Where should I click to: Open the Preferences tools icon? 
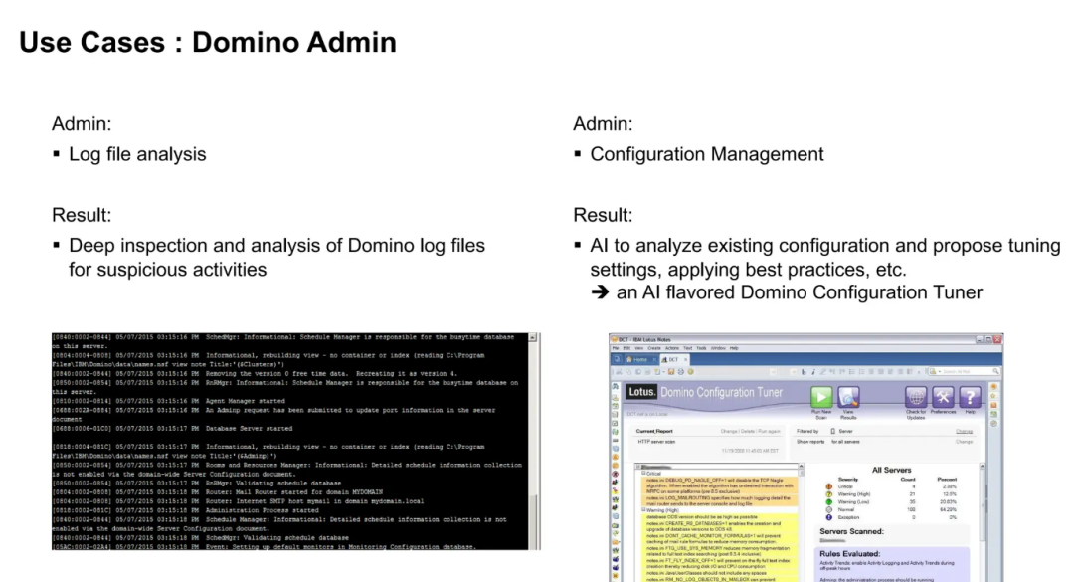click(943, 396)
